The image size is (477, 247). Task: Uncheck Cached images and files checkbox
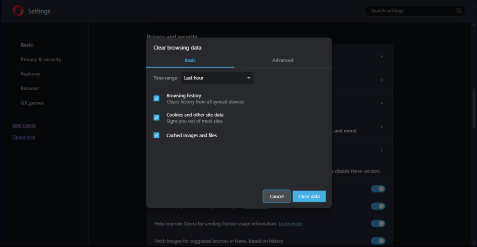click(157, 135)
